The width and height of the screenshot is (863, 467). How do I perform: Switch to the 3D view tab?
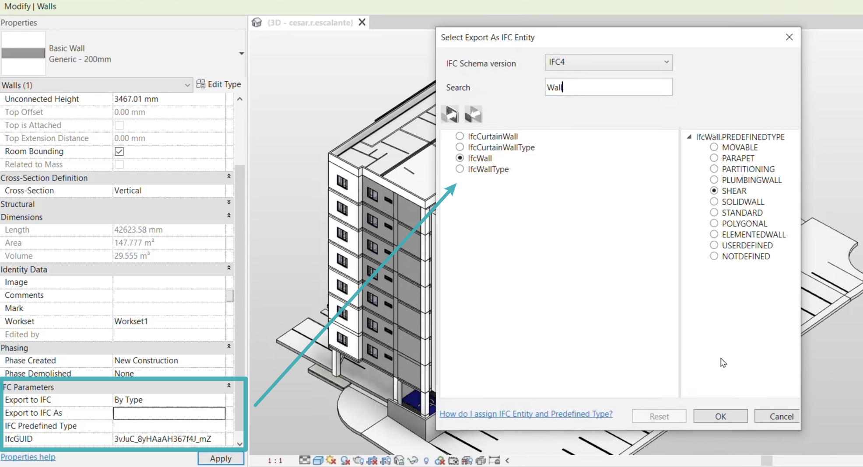[x=310, y=22]
